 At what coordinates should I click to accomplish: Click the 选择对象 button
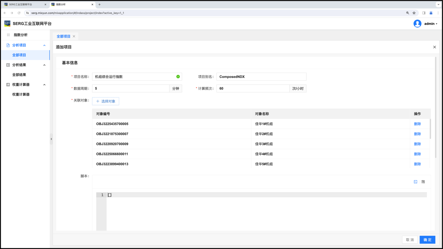(x=105, y=101)
